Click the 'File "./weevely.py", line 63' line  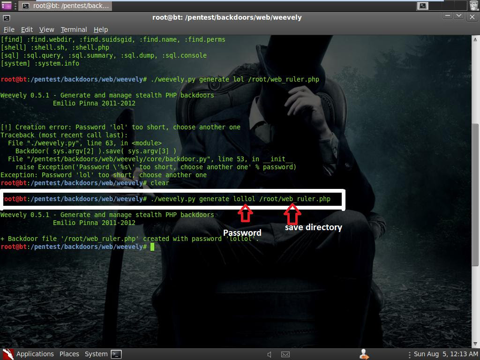click(x=85, y=143)
